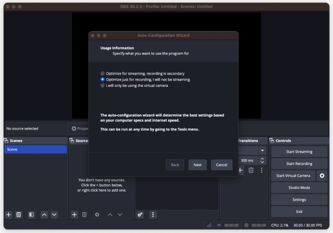Move source down arrow in Sources panel
The height and width of the screenshot is (233, 333).
120,214
